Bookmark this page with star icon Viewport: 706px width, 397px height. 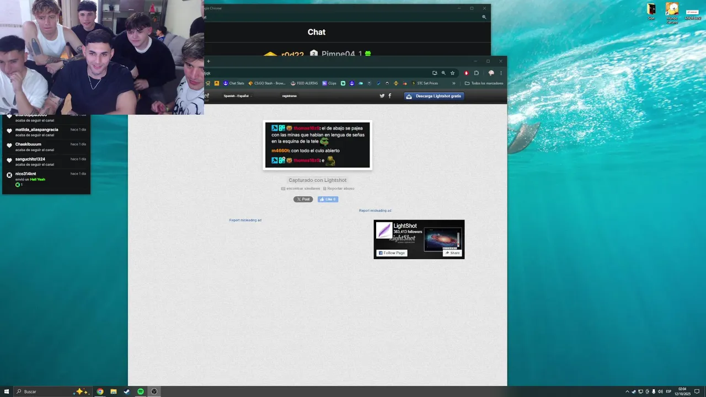coord(452,73)
